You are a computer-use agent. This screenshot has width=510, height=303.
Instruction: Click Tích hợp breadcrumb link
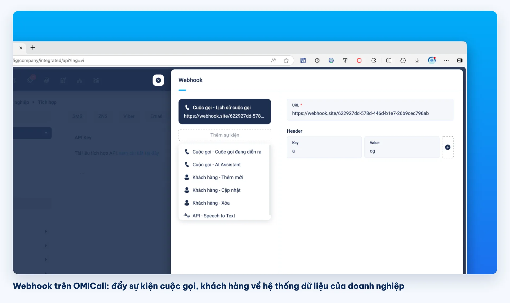point(47,102)
